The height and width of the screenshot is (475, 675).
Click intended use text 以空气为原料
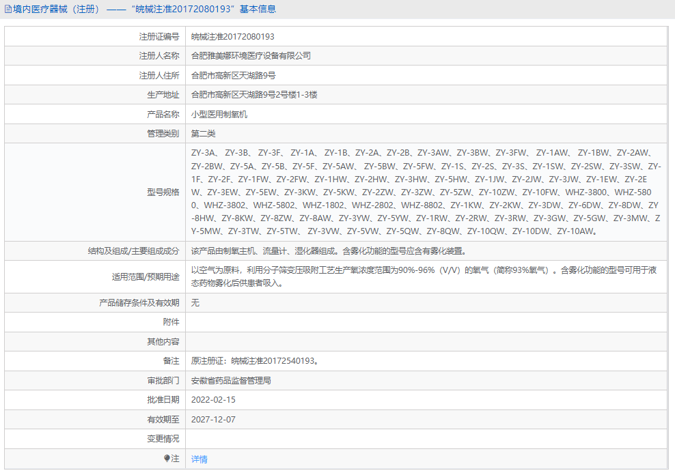click(424, 276)
